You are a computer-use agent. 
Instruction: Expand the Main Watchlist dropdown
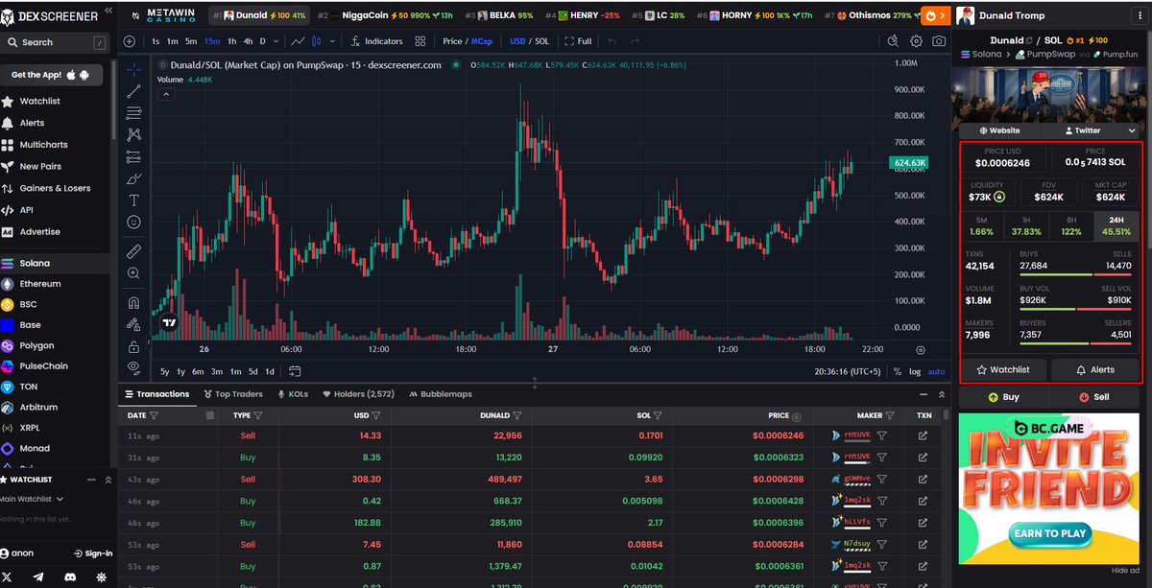(33, 499)
